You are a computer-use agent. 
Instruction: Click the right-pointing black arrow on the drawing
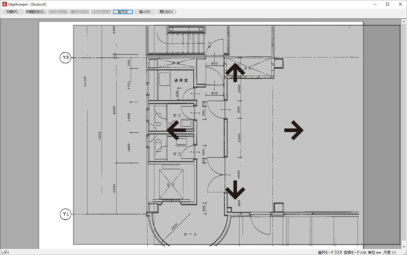point(294,130)
